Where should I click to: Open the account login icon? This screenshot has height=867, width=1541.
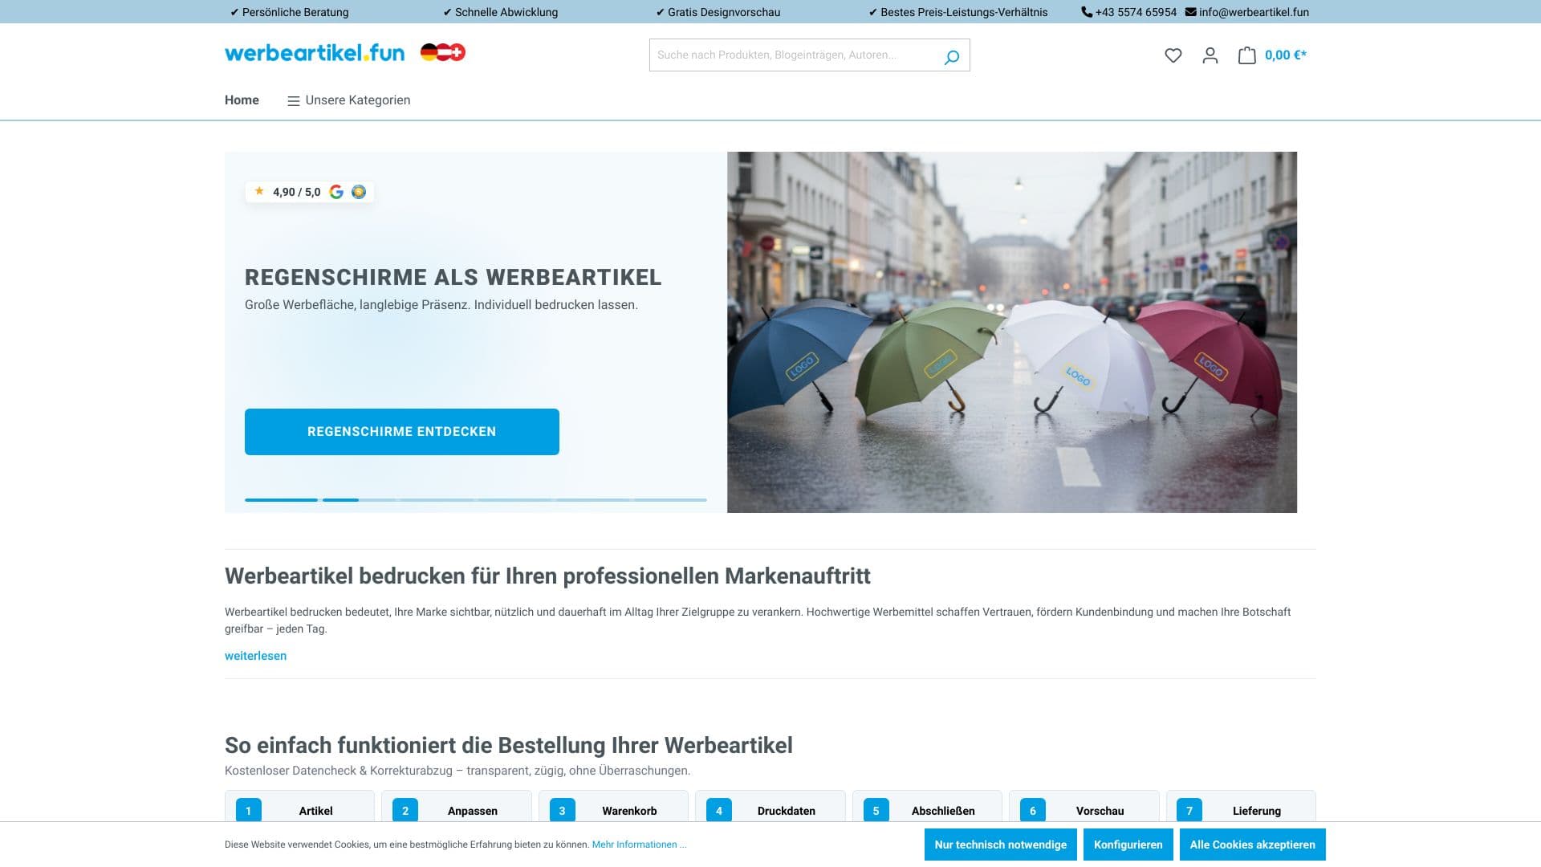tap(1210, 55)
